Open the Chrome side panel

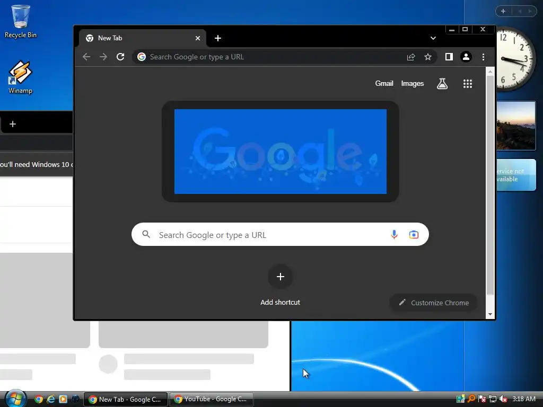(449, 57)
